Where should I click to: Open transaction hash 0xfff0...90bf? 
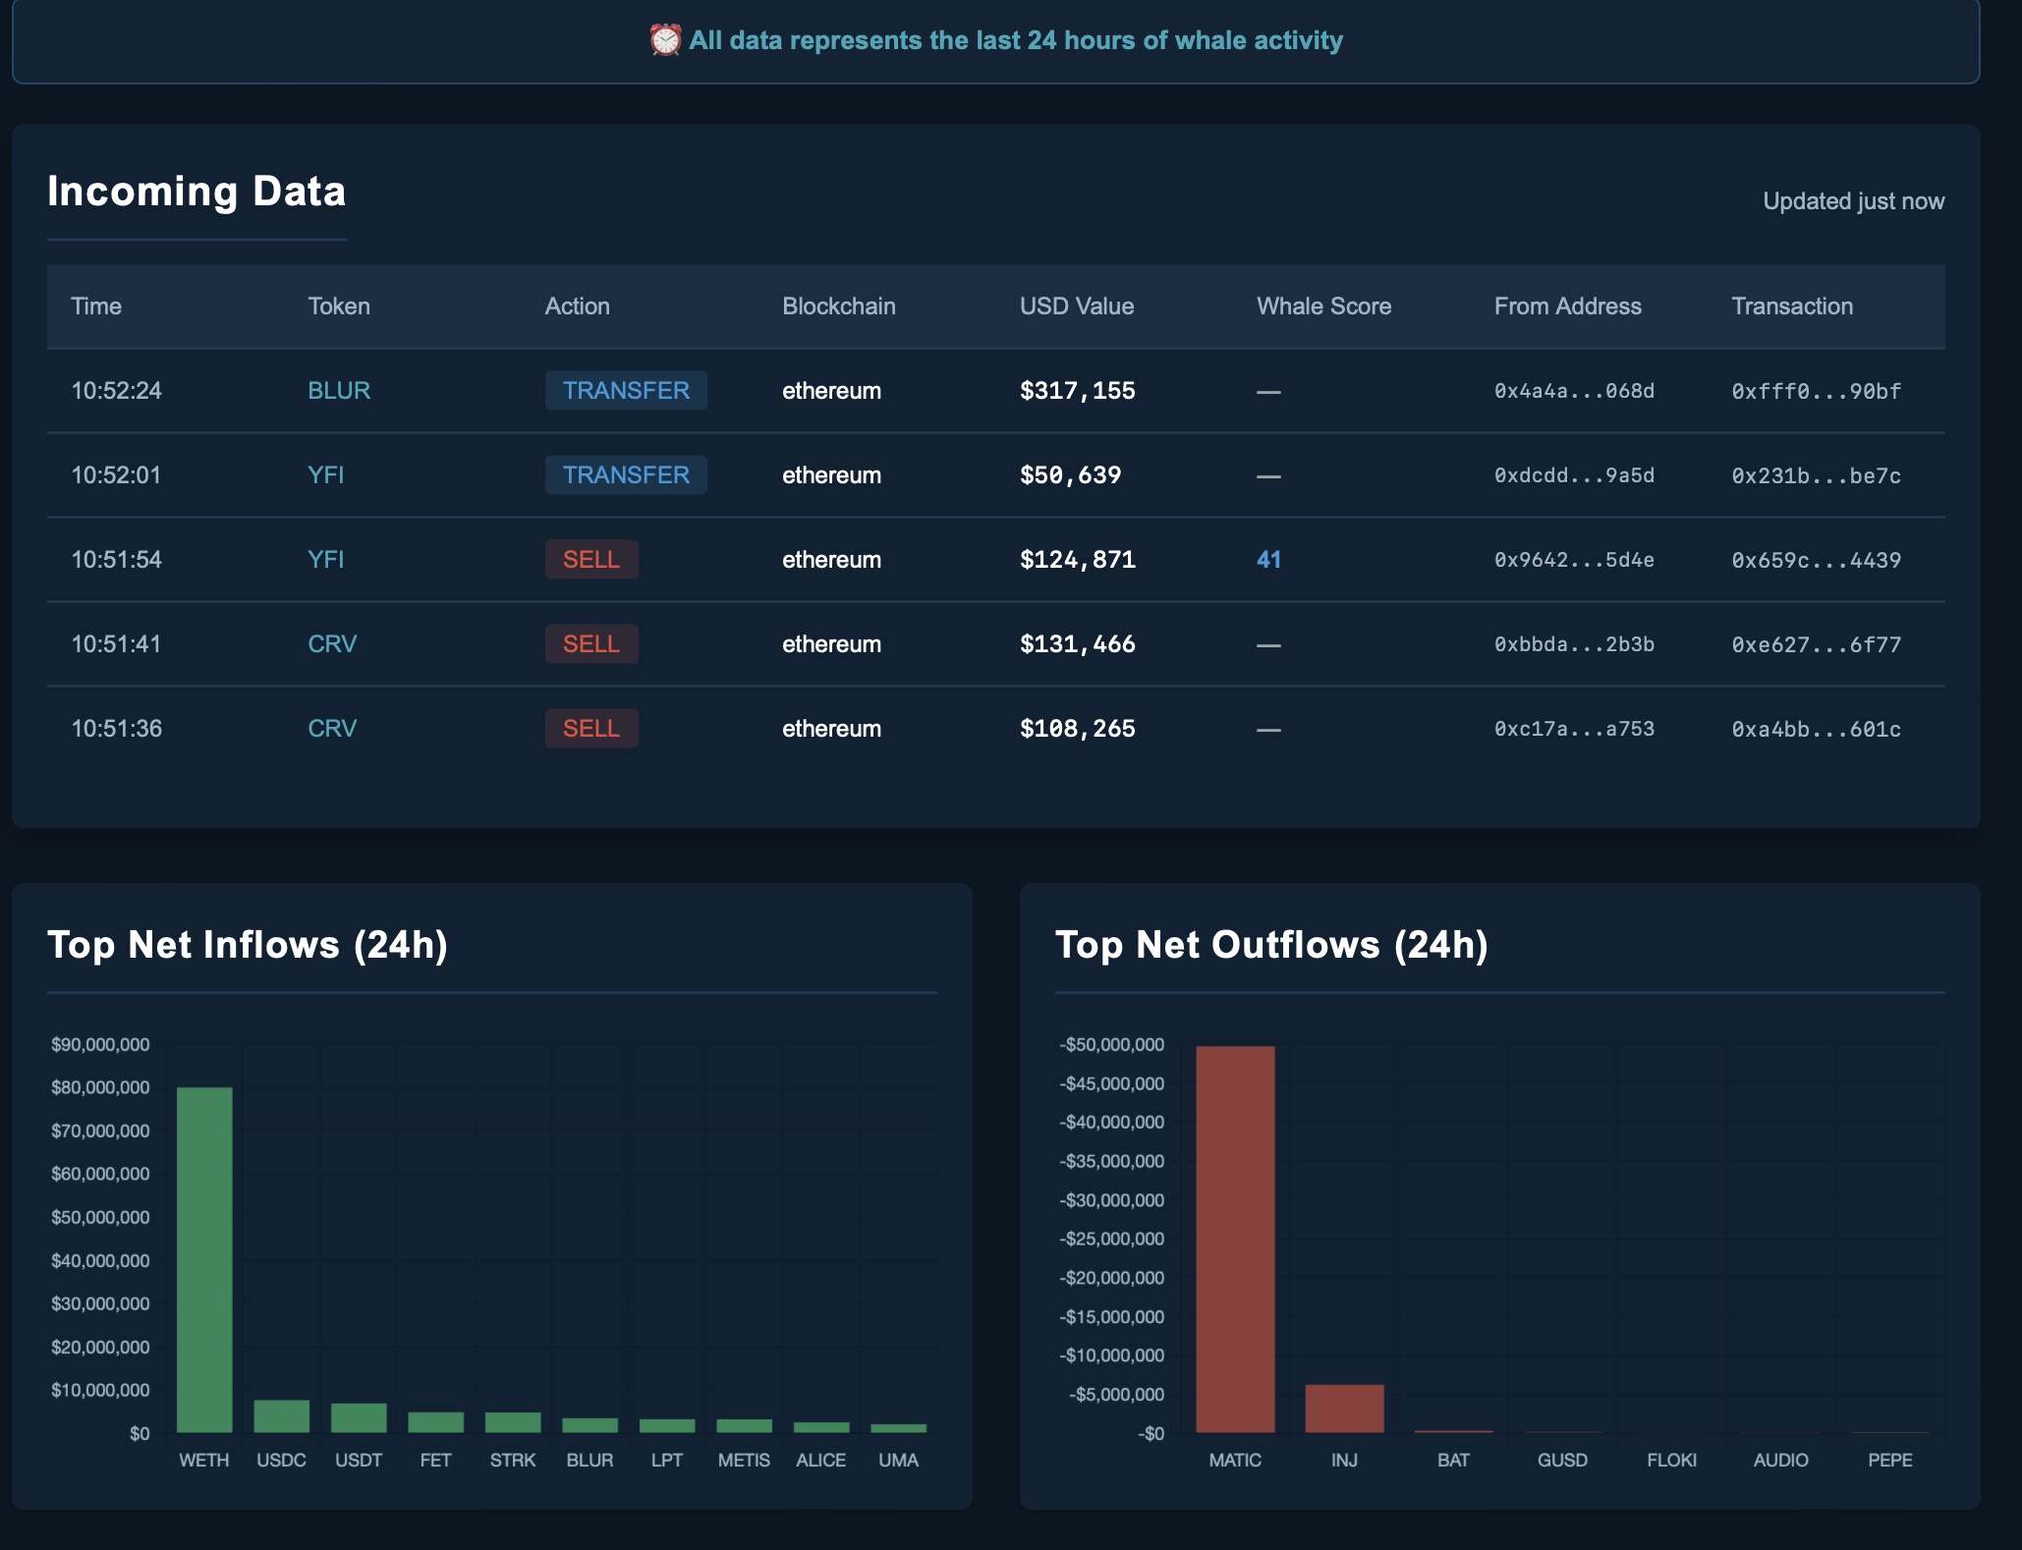(x=1816, y=390)
